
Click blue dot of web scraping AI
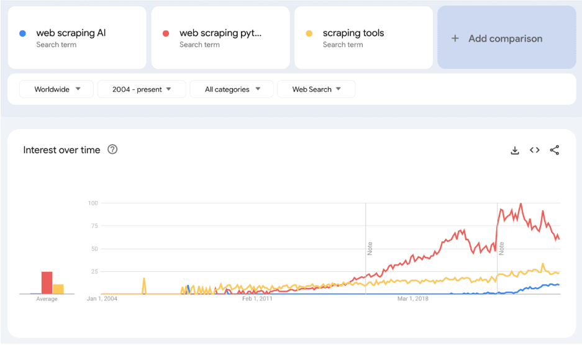(x=23, y=34)
